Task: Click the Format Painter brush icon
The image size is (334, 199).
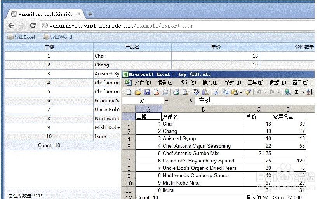Action: (x=248, y=92)
